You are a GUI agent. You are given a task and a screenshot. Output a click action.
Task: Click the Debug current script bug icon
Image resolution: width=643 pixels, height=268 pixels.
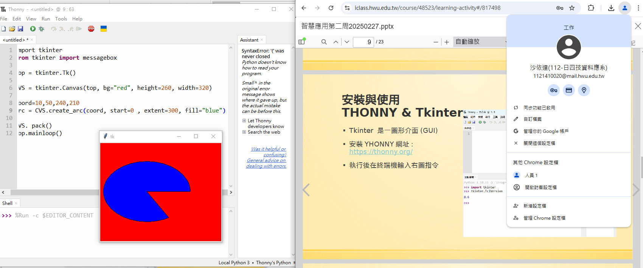pyautogui.click(x=42, y=29)
